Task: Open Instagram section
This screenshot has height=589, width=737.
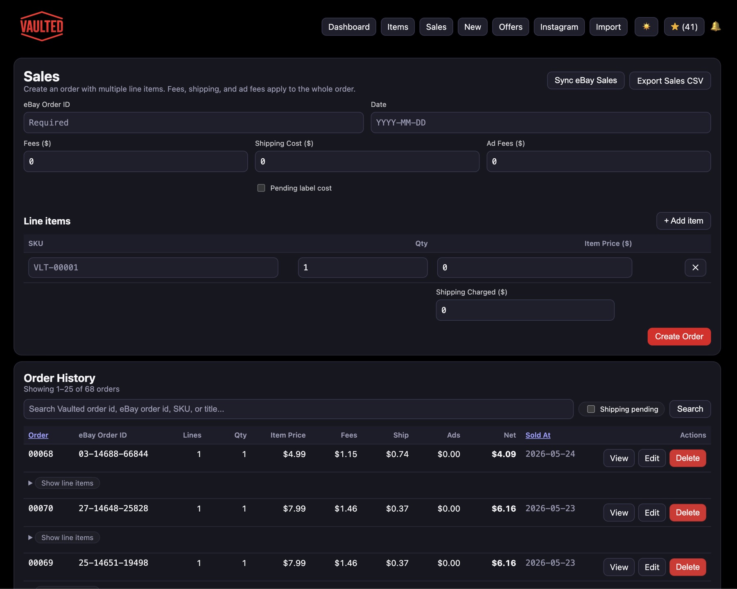Action: pos(559,27)
